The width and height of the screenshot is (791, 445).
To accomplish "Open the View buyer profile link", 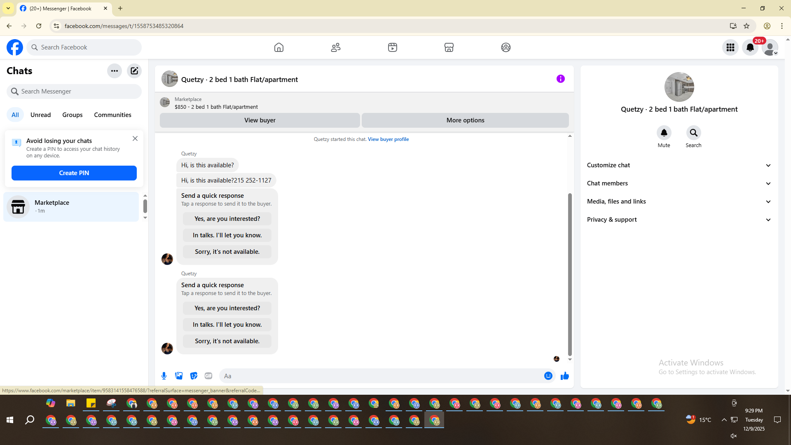I will (x=388, y=139).
